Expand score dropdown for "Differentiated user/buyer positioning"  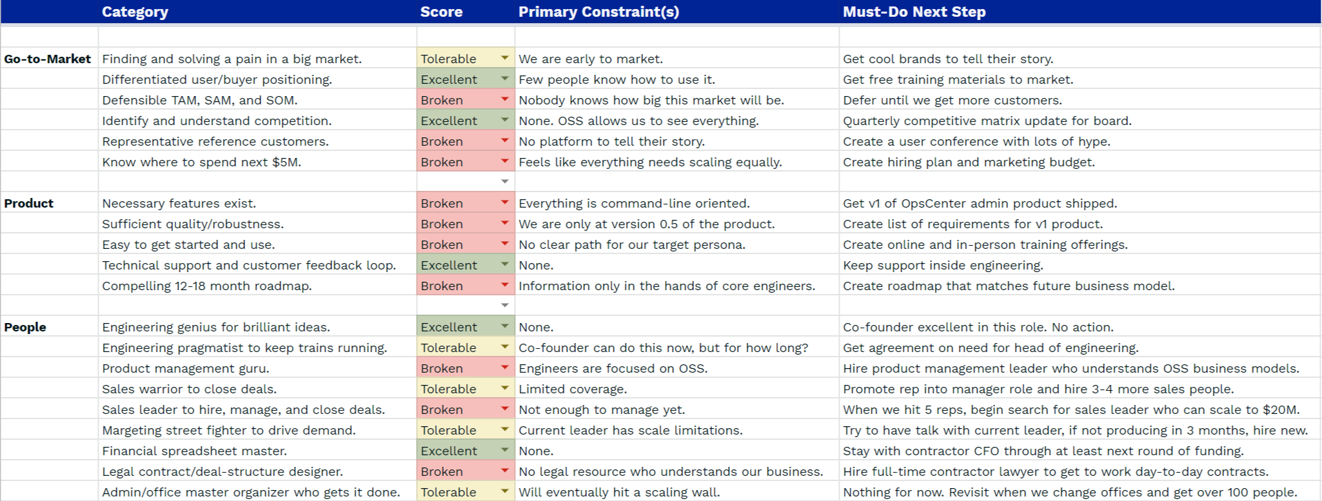tap(505, 79)
